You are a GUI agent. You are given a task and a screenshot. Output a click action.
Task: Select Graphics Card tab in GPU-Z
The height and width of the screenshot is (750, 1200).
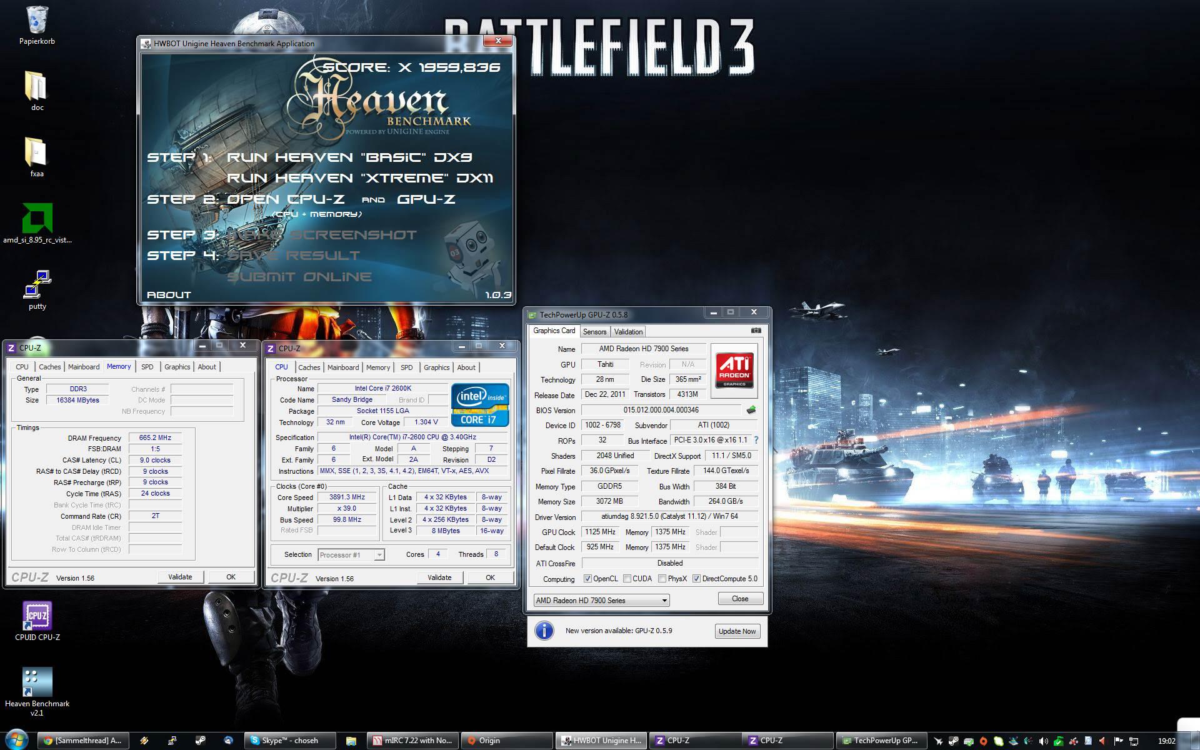[x=554, y=331]
